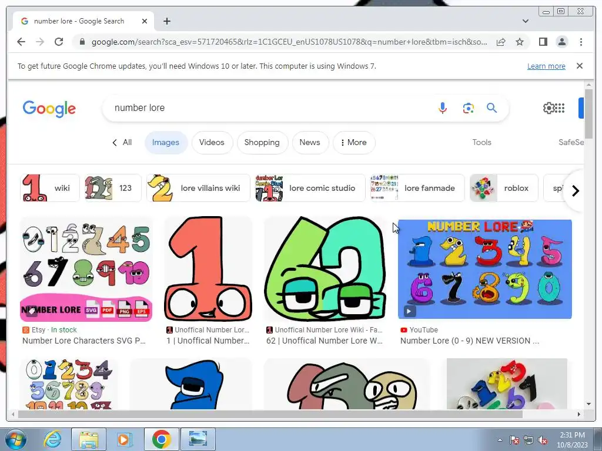Open Windows Explorer from the taskbar
The image size is (602, 451).
[89, 439]
